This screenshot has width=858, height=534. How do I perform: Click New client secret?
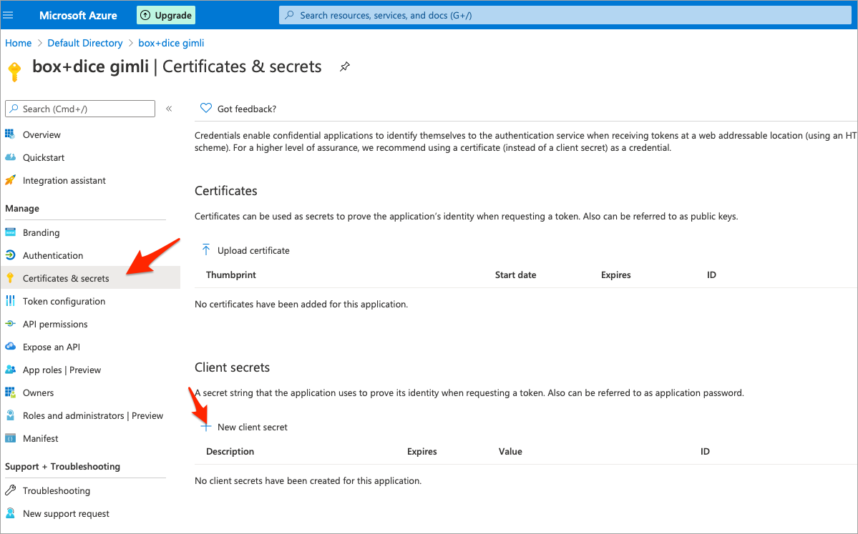253,427
